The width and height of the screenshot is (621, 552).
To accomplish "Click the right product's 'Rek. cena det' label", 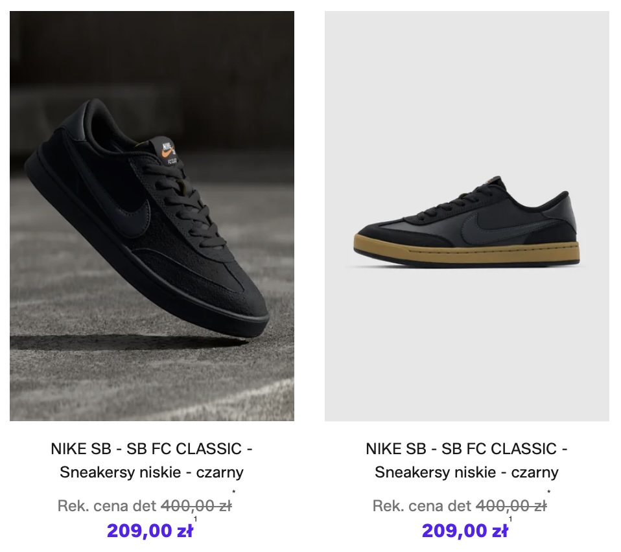I will pyautogui.click(x=422, y=506).
